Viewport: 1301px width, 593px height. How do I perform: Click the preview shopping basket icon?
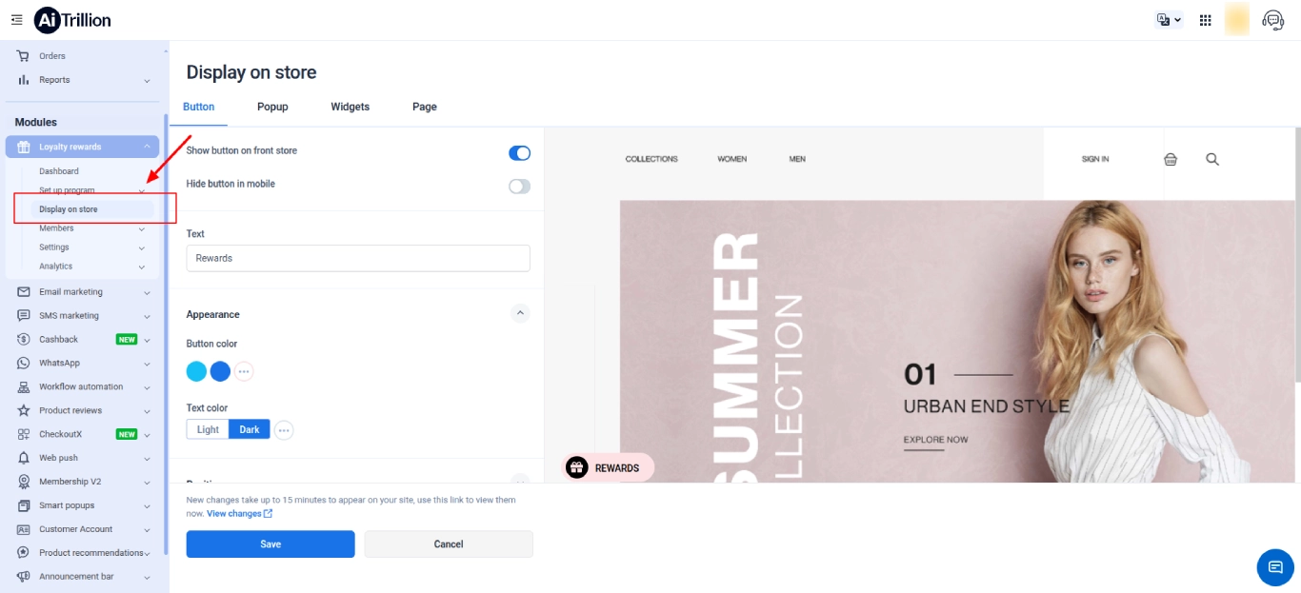click(x=1171, y=159)
